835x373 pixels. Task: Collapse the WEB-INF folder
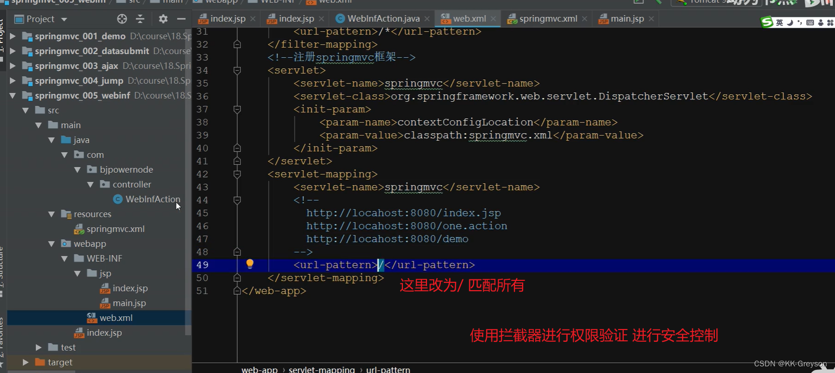64,259
